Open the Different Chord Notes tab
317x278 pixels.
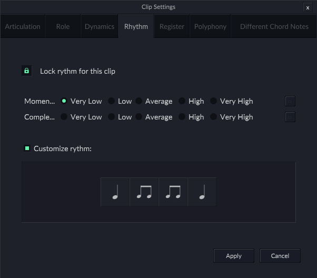(274, 26)
